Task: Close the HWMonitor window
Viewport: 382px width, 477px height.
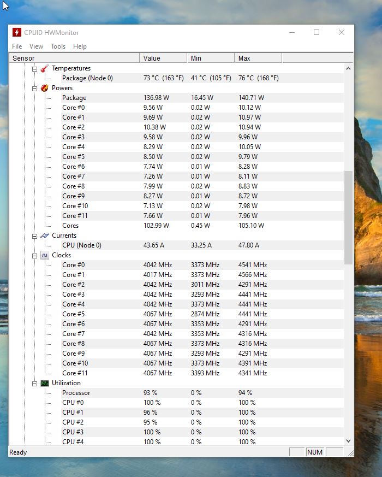Action: pos(342,32)
